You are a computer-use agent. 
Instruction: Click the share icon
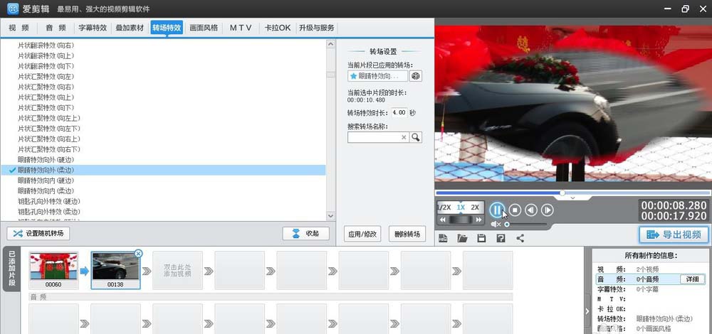(520, 238)
